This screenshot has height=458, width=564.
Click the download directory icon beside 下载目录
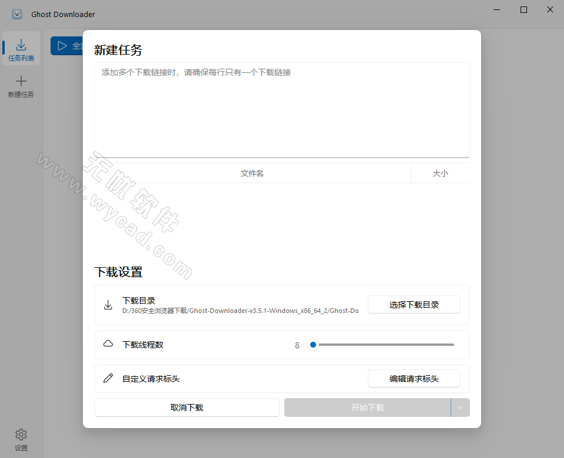108,305
